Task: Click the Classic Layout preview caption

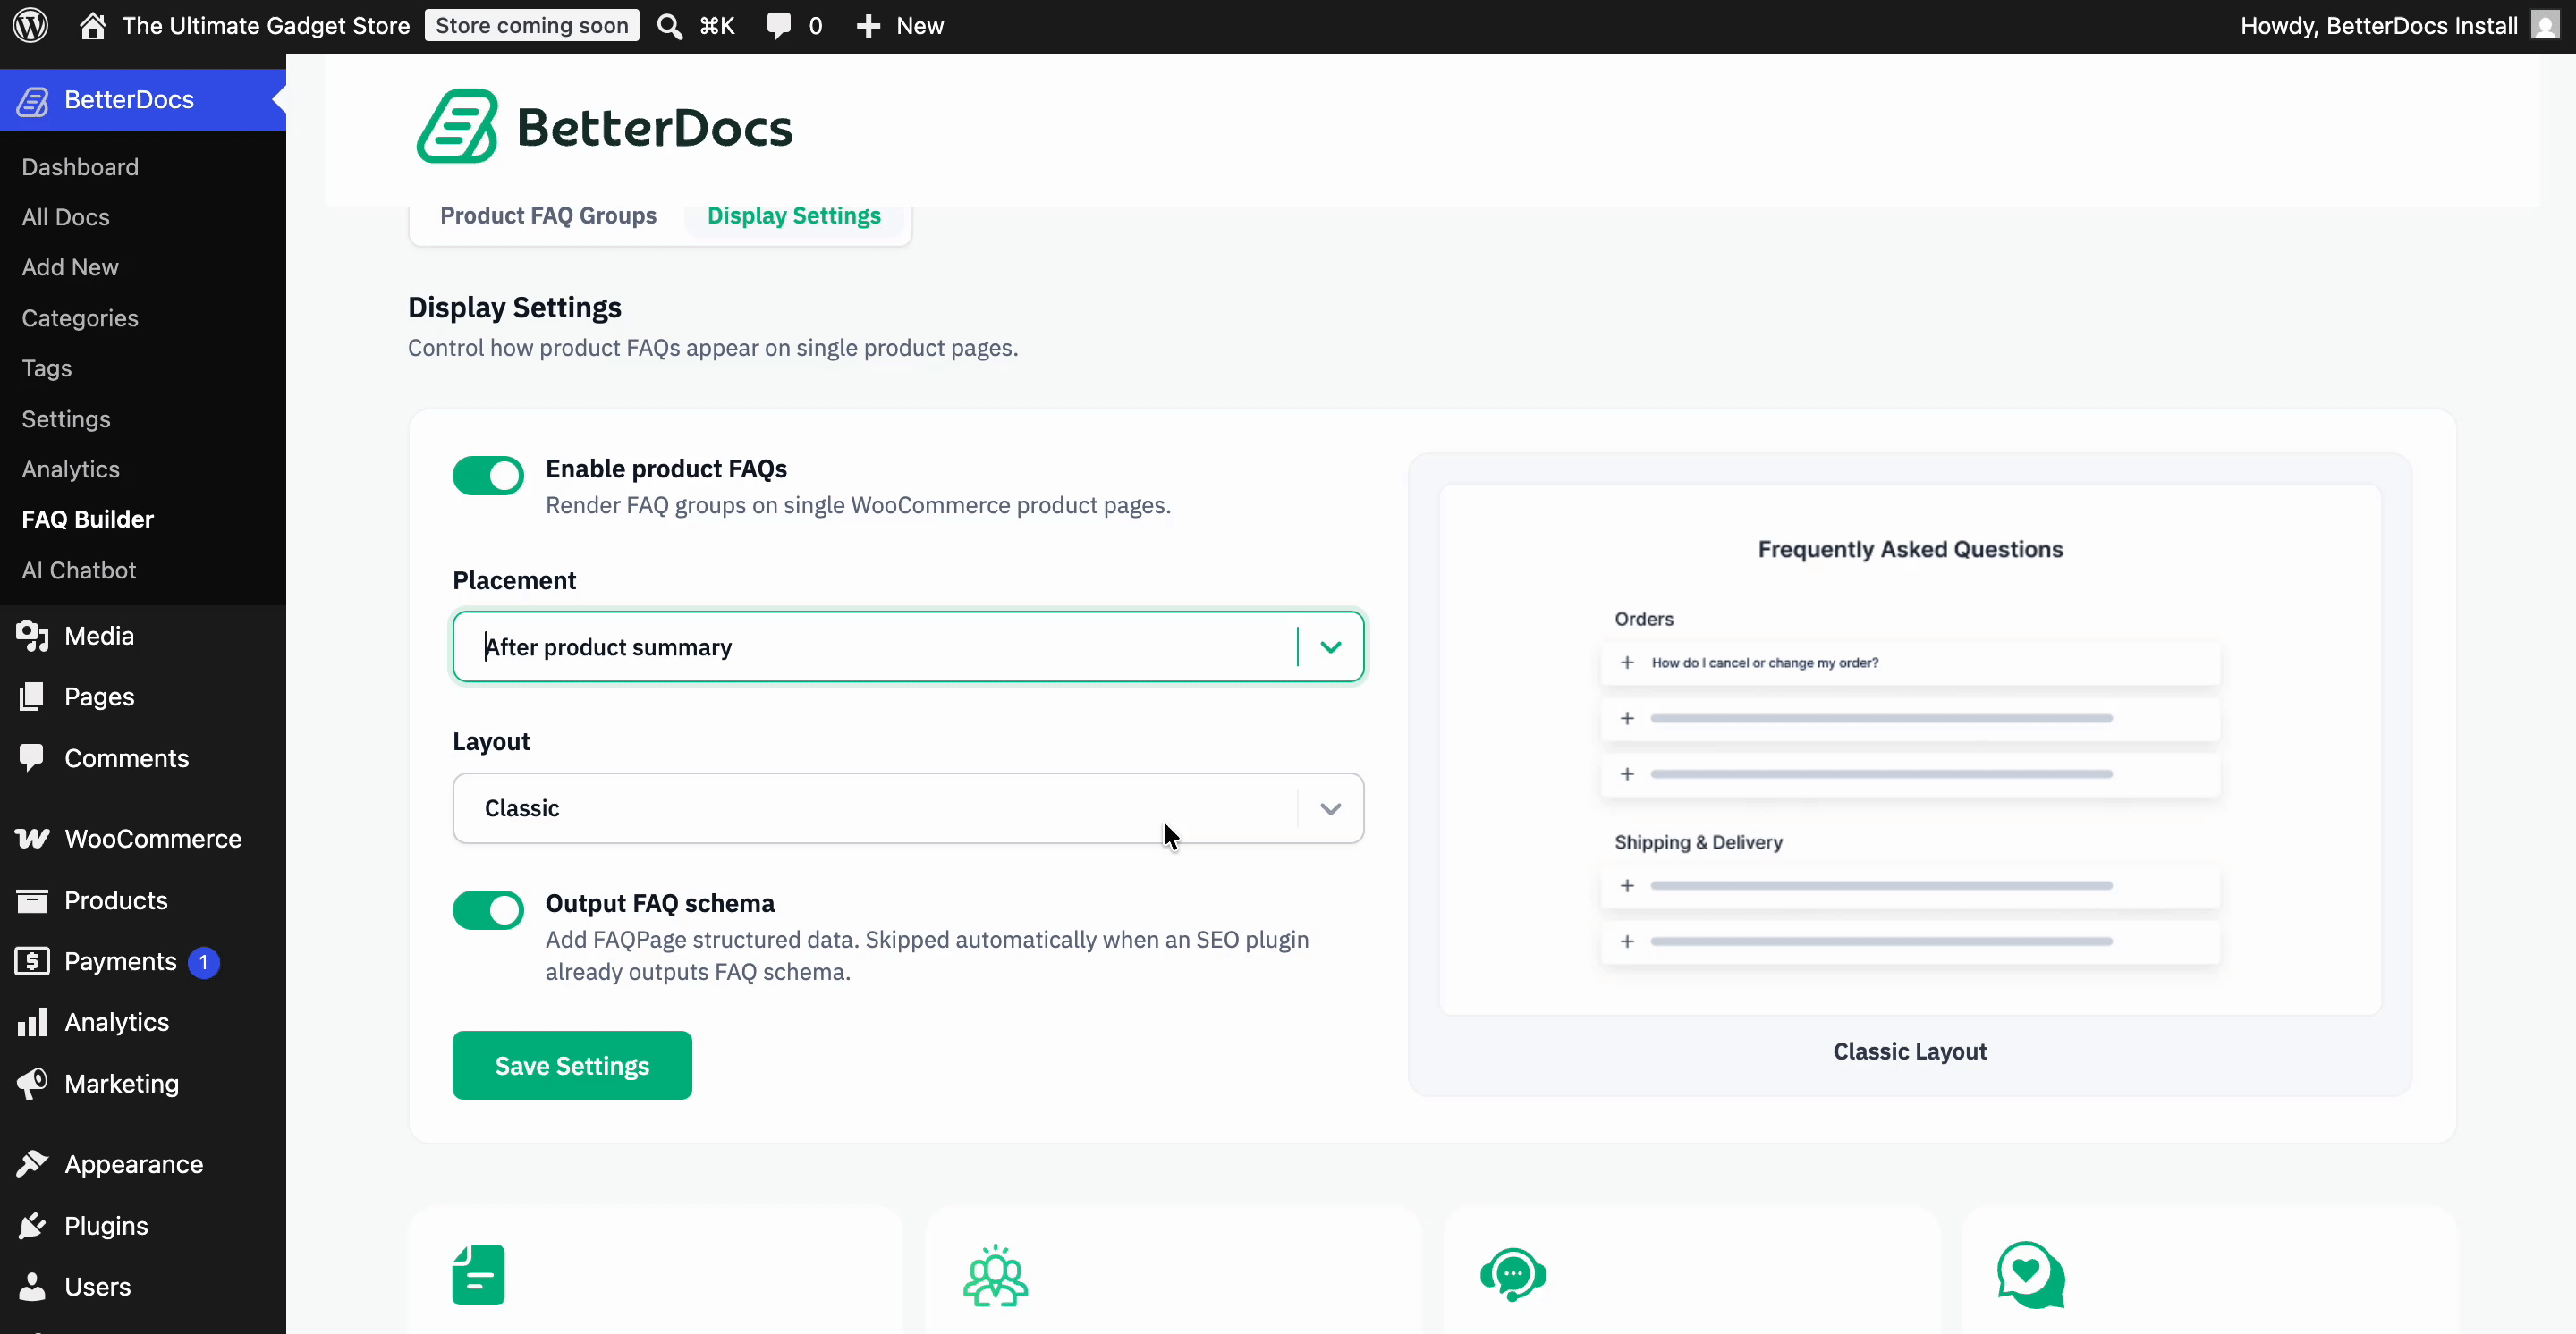Action: (x=1910, y=1051)
